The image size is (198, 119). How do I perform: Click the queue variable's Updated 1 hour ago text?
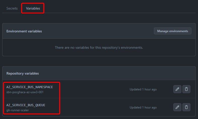pos(143,107)
